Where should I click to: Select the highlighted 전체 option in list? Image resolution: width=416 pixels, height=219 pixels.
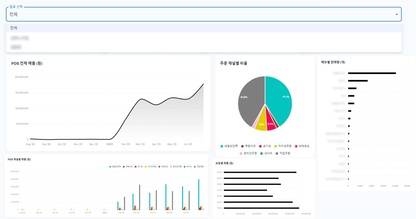[x=14, y=28]
